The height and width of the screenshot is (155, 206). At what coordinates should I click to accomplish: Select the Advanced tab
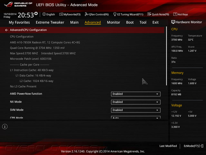click(93, 22)
